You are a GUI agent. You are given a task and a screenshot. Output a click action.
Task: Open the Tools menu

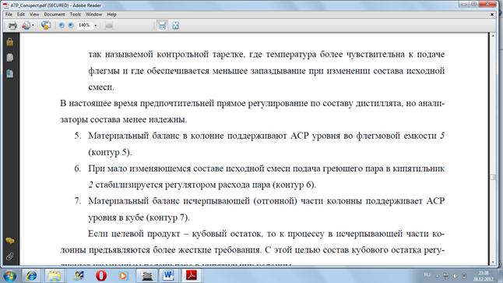point(75,15)
